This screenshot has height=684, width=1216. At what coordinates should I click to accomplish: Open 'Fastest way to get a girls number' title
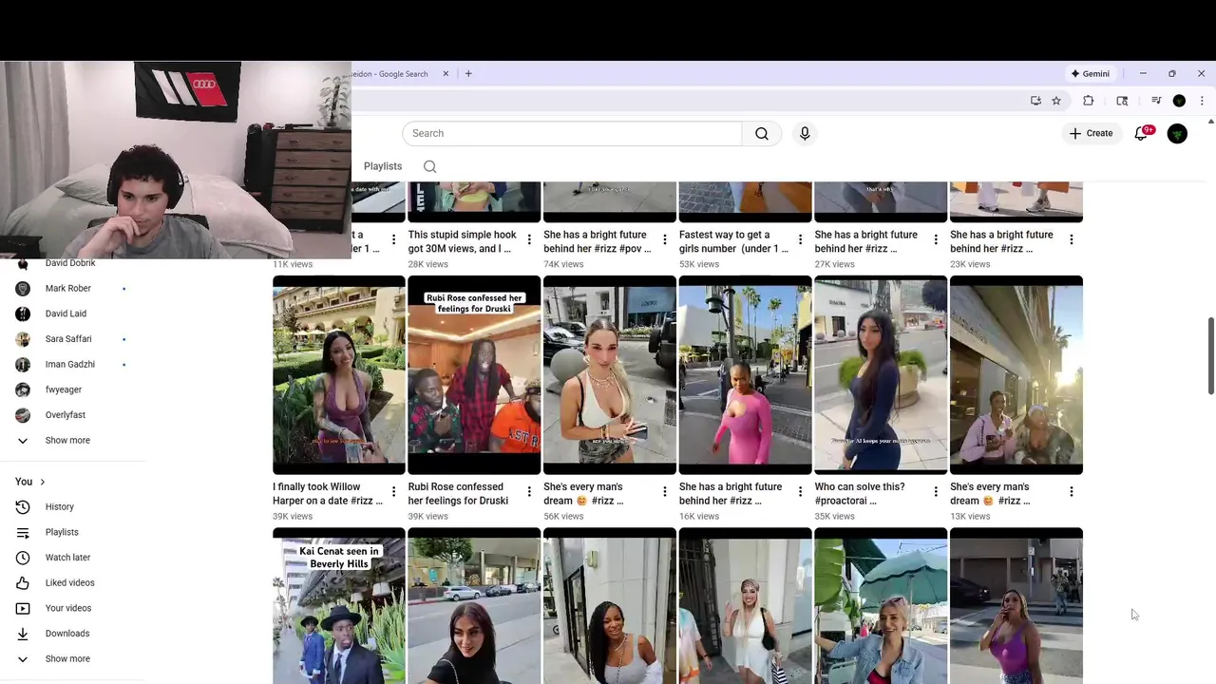[733, 241]
